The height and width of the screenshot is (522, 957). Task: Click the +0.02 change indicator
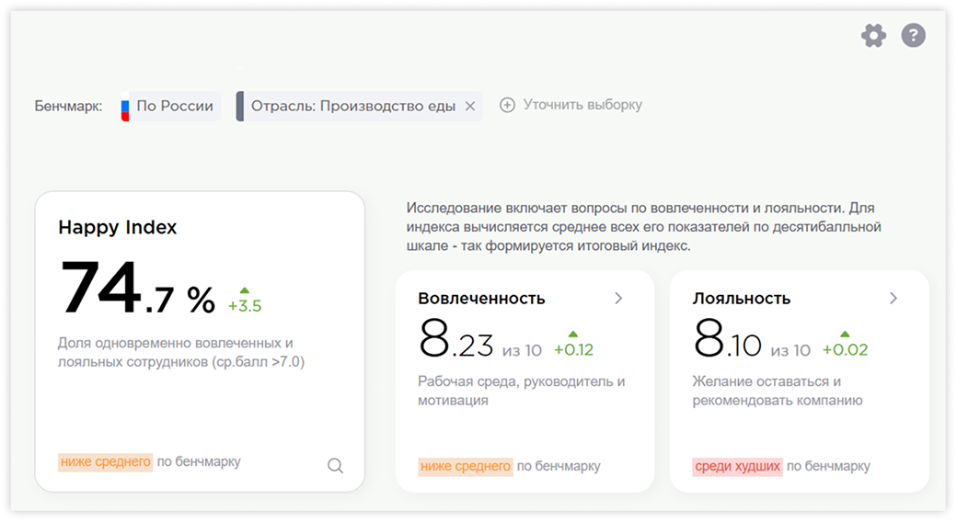pyautogui.click(x=846, y=345)
